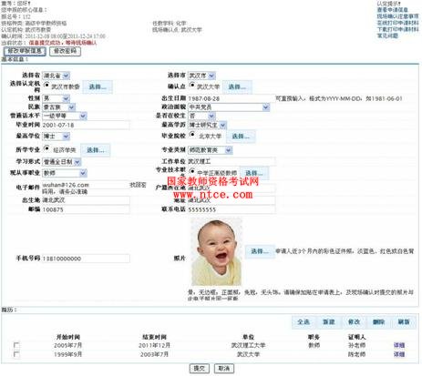Screen dimensions: 422x376
Task: Click the 选择 button beside 所学专业
Action: (x=96, y=150)
